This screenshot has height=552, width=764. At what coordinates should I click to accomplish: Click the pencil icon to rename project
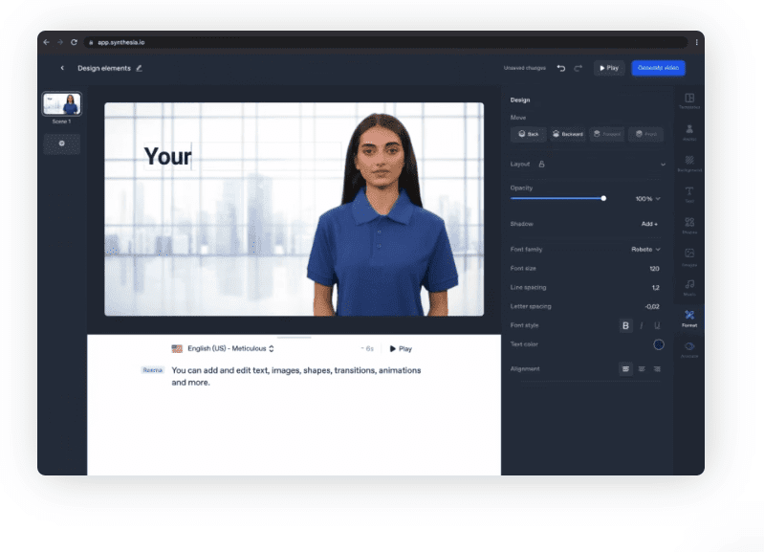140,68
